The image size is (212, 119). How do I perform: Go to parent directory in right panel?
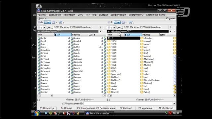pos(174,27)
